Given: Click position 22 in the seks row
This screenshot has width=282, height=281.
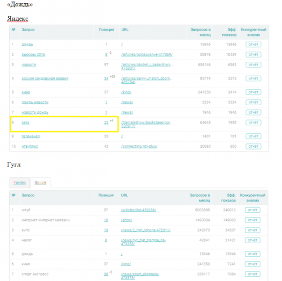Looking at the screenshot, I should tap(106, 122).
